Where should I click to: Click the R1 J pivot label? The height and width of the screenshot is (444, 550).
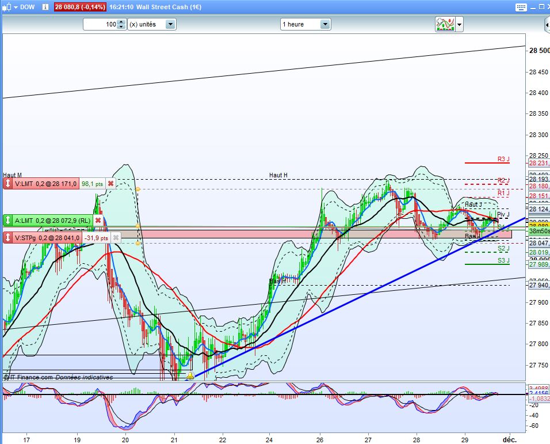503,193
